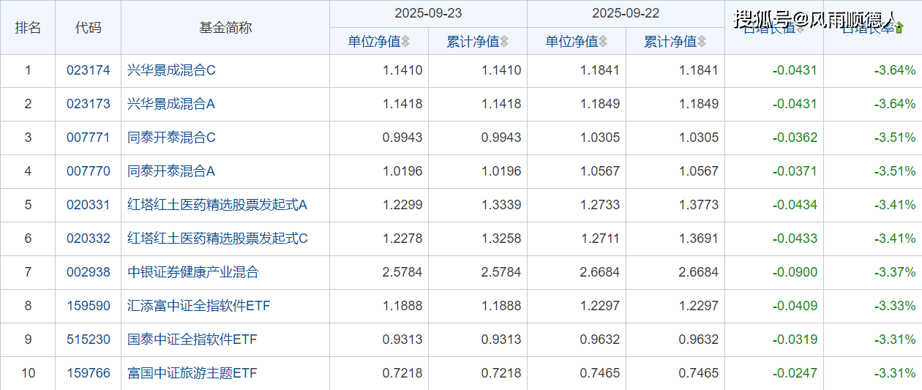Click growth value -0.0319
The height and width of the screenshot is (390, 922).
pyautogui.click(x=795, y=340)
